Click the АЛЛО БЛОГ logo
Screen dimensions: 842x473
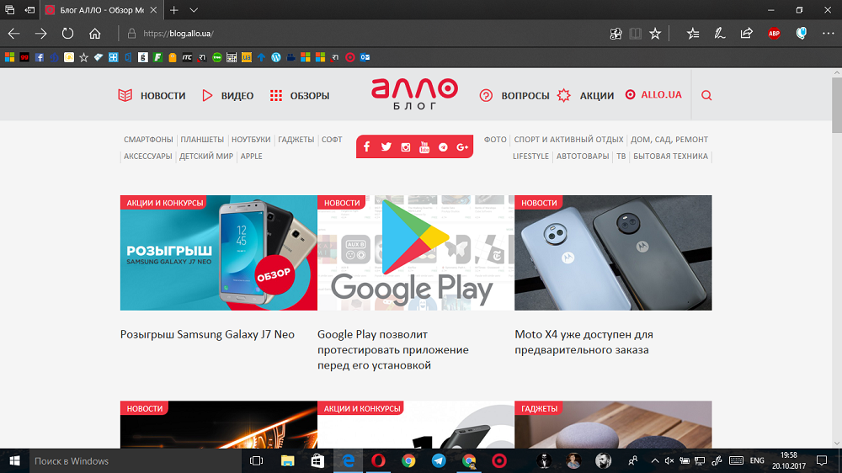click(414, 94)
